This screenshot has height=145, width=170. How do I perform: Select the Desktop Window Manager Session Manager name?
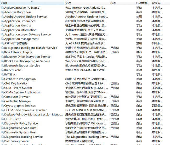[34, 114]
